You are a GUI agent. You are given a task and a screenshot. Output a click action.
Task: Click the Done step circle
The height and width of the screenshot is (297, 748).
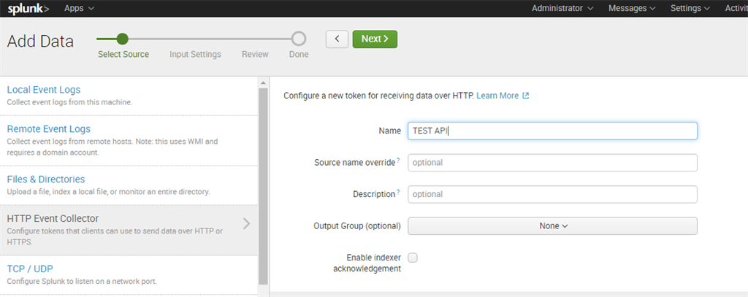click(x=298, y=39)
